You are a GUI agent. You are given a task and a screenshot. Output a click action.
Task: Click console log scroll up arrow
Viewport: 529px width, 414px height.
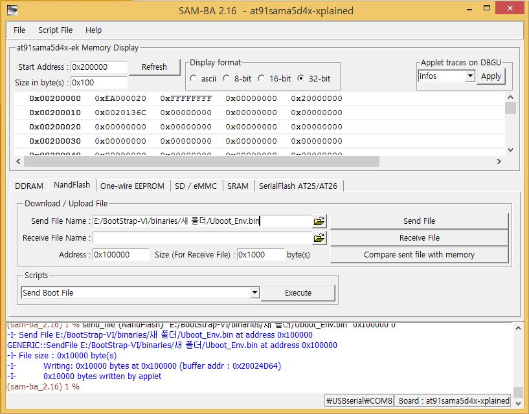(x=518, y=328)
